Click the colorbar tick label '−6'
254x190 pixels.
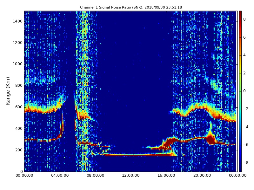coord(246,145)
